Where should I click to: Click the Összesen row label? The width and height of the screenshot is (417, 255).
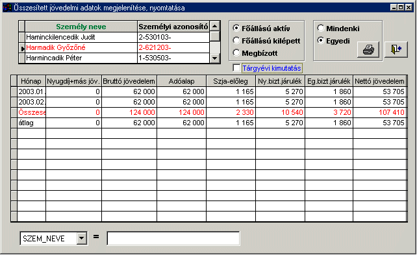(31, 112)
